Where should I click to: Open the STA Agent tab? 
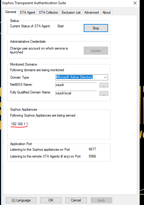28,12
